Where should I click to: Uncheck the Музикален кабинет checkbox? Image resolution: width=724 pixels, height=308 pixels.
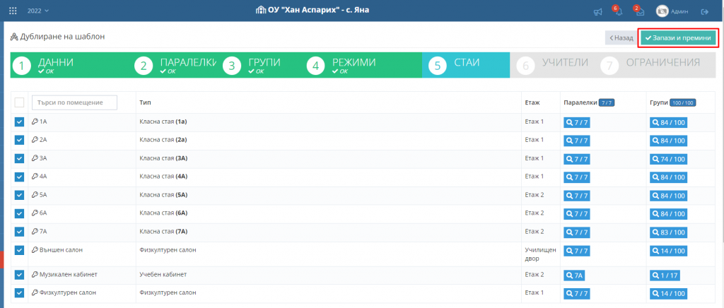pos(19,274)
